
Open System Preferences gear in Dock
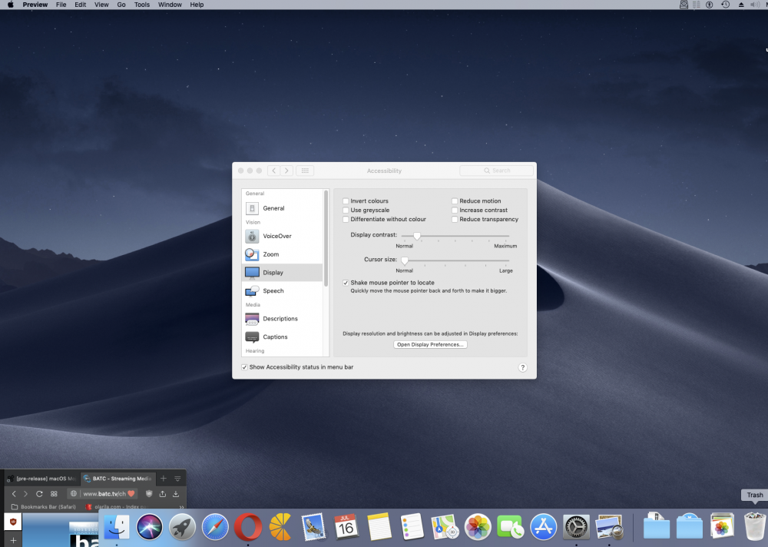point(576,527)
